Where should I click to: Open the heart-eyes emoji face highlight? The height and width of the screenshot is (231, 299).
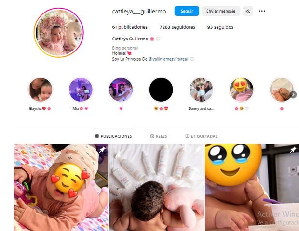click(242, 90)
